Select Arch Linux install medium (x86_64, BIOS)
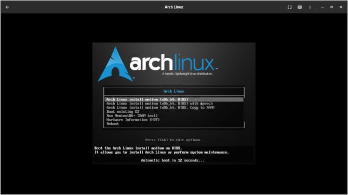Viewport: 348px width, 195px height. [174, 99]
